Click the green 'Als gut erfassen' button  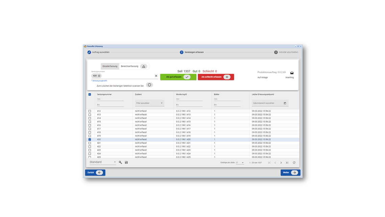point(178,77)
